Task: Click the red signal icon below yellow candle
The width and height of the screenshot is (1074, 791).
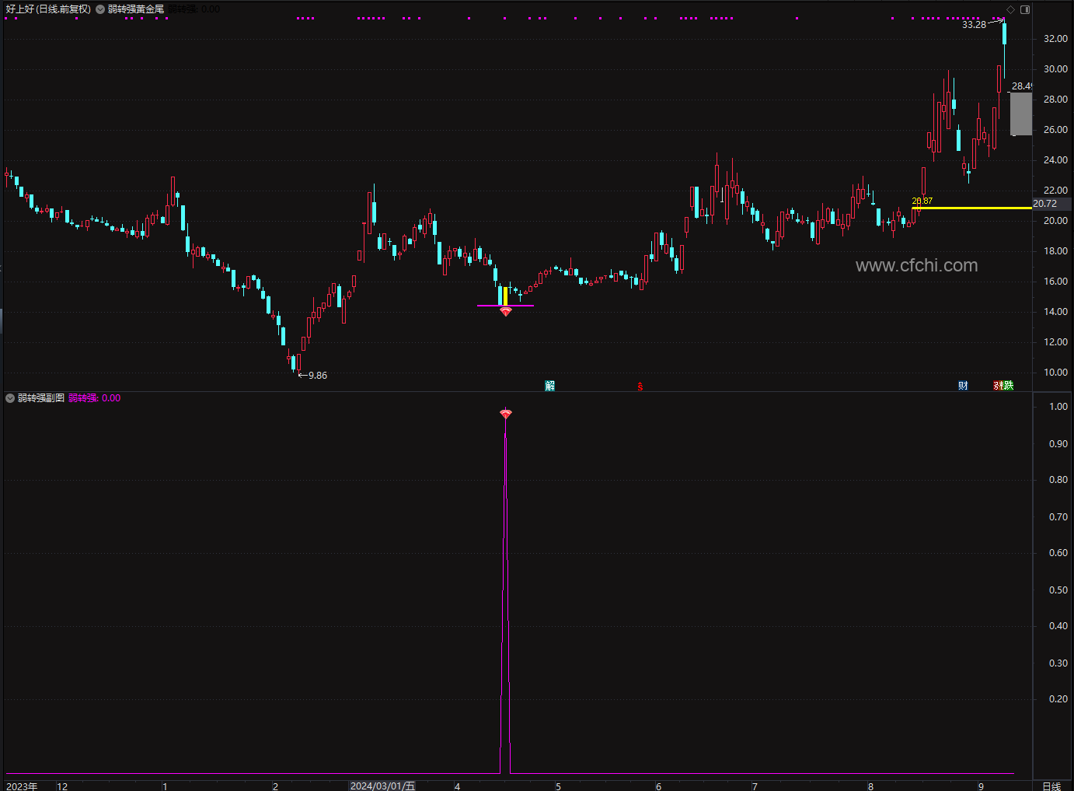Action: [x=506, y=311]
